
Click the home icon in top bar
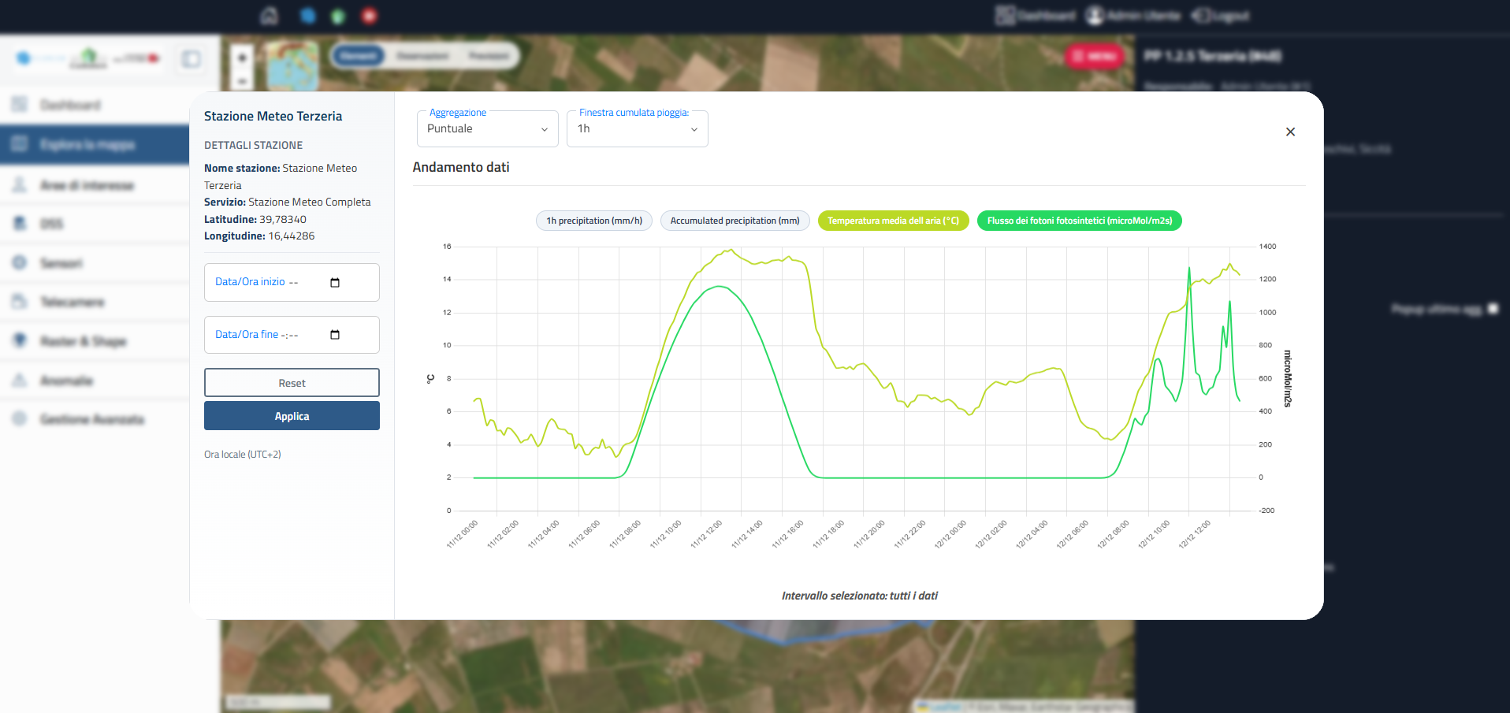[270, 16]
